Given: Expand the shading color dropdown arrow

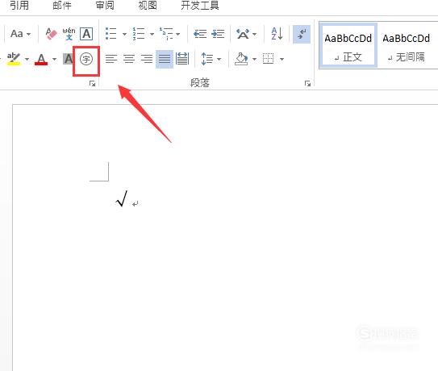Looking at the screenshot, I should (254, 59).
